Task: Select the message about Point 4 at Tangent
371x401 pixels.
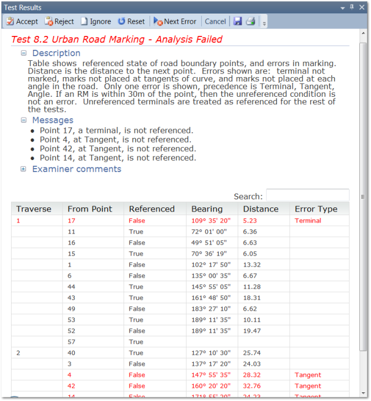Action: (115, 140)
